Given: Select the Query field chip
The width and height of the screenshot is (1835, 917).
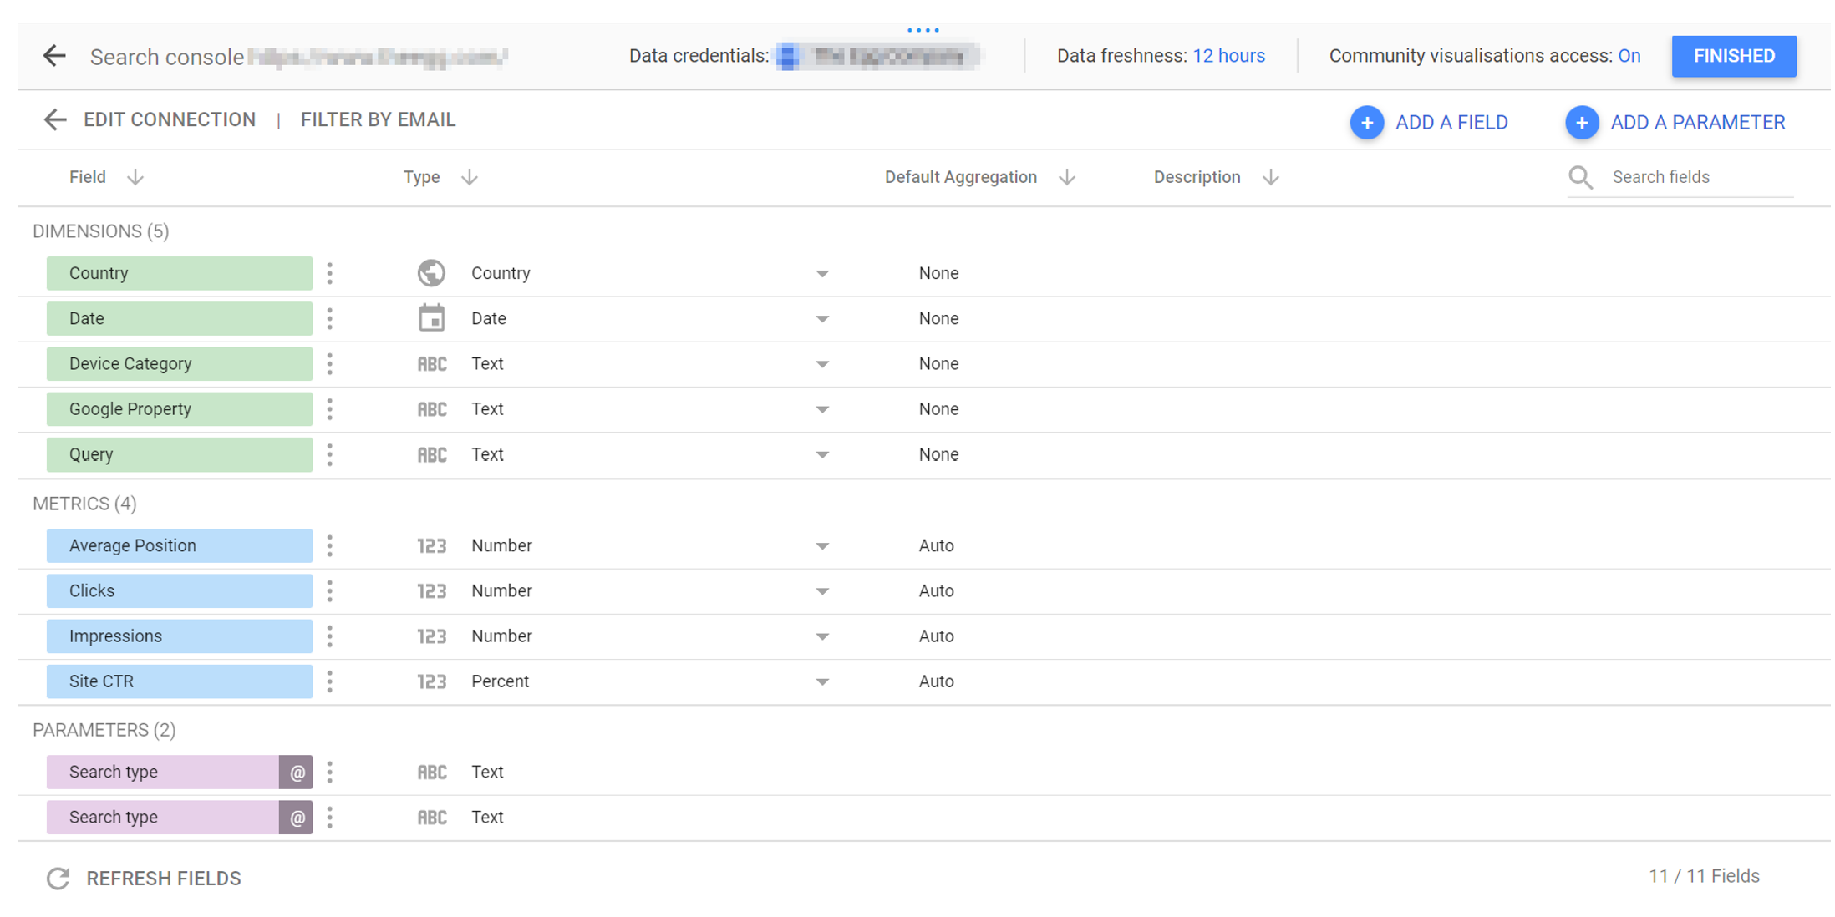Looking at the screenshot, I should pyautogui.click(x=179, y=454).
